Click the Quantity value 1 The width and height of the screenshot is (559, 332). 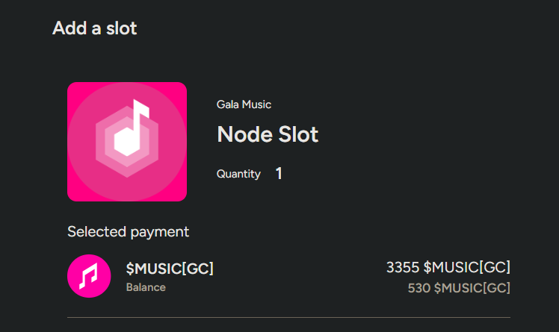pos(279,174)
